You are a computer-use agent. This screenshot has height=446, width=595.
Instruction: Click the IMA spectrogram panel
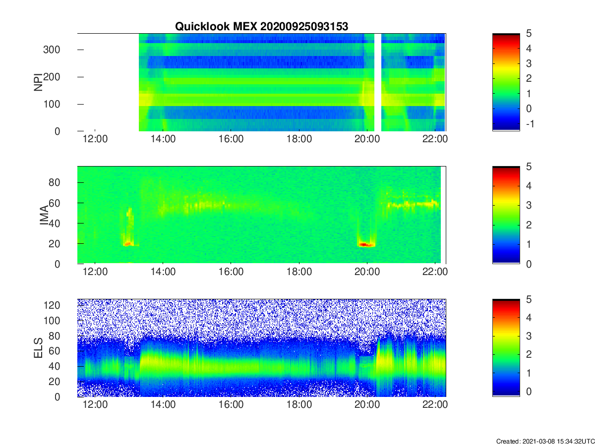pos(262,215)
